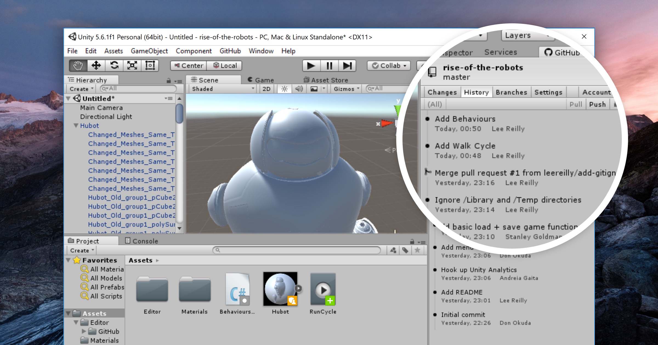Open the Assets menu
The image size is (658, 345).
pos(114,51)
